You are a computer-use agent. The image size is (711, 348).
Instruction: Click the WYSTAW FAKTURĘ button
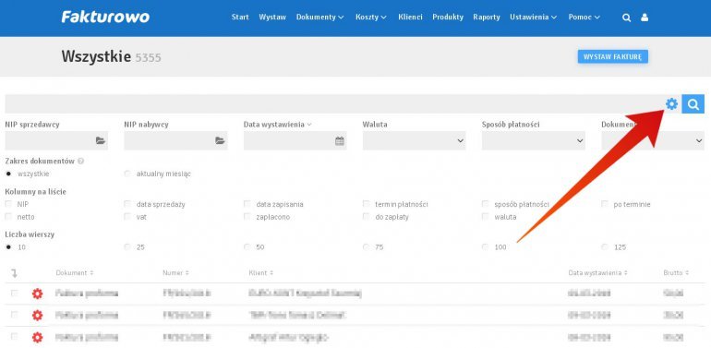click(x=612, y=56)
